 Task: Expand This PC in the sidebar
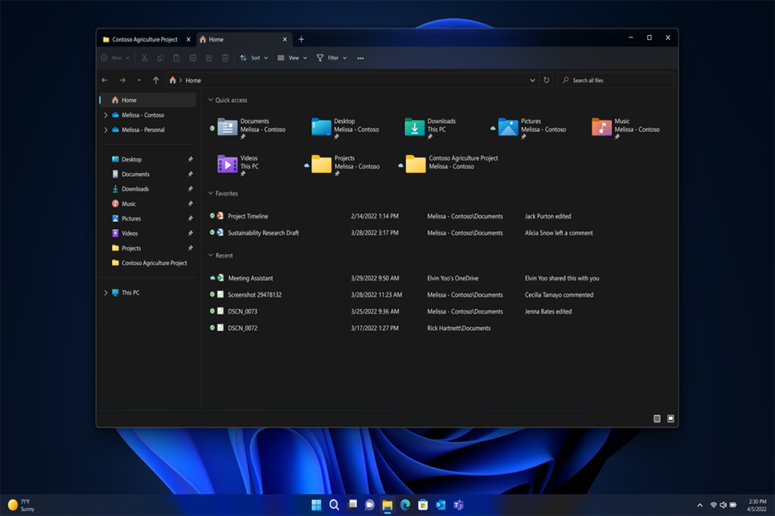(105, 292)
